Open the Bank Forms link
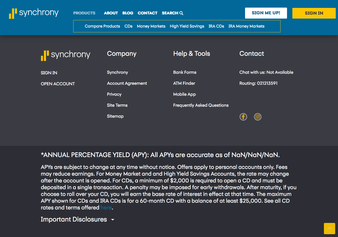This screenshot has width=338, height=237. pyautogui.click(x=185, y=72)
